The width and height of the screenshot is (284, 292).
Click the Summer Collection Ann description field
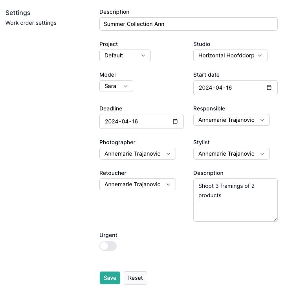[188, 24]
